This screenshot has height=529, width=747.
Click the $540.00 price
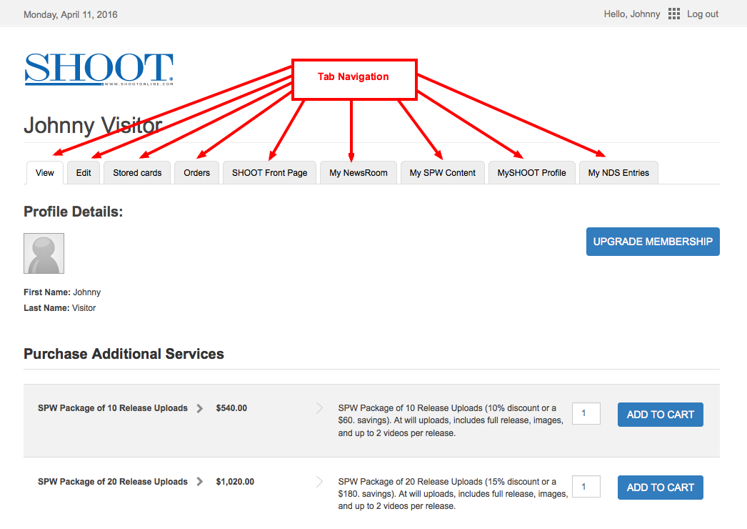(x=231, y=408)
